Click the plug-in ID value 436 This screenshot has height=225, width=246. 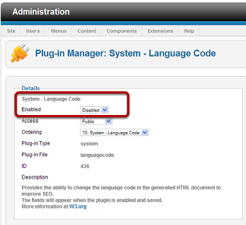click(x=85, y=166)
